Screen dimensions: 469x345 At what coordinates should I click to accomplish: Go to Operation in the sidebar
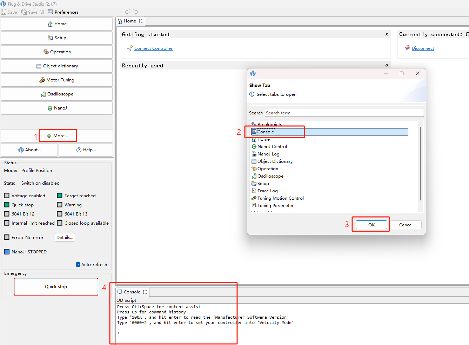pos(57,52)
